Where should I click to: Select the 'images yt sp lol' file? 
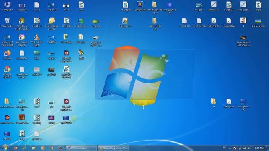click(170, 8)
